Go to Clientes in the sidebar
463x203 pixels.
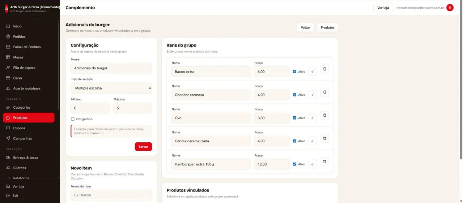click(29, 168)
